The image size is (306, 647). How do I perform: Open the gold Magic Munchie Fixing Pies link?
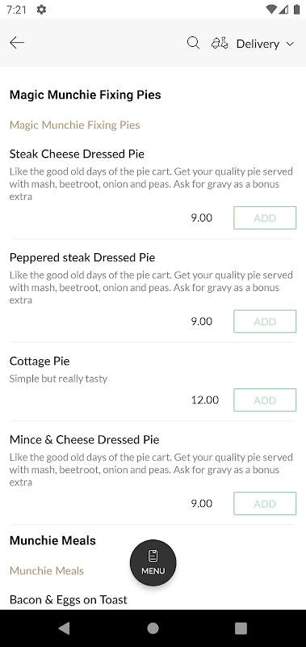pyautogui.click(x=74, y=125)
